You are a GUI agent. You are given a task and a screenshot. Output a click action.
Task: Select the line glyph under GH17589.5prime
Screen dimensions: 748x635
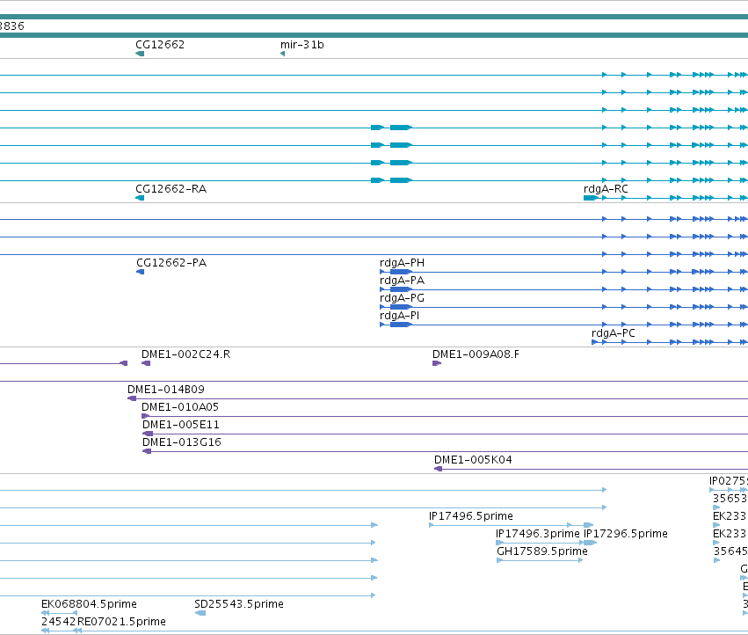[x=540, y=560]
